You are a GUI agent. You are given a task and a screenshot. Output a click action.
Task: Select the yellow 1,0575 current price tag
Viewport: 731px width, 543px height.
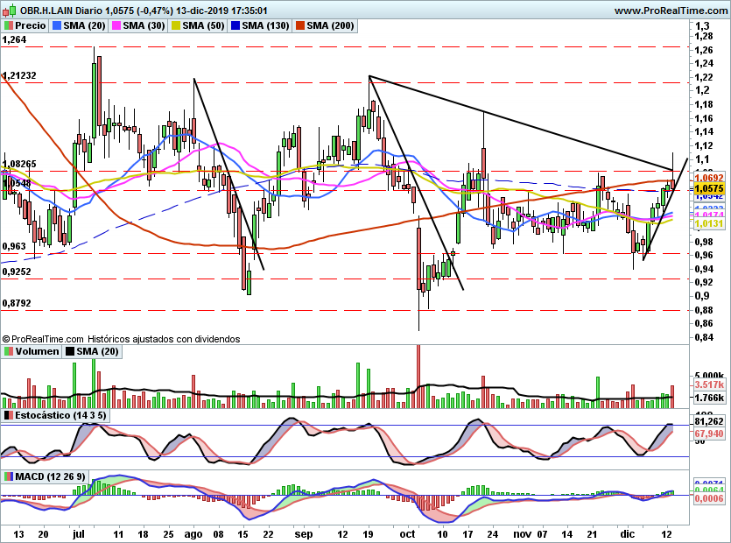pos(708,188)
